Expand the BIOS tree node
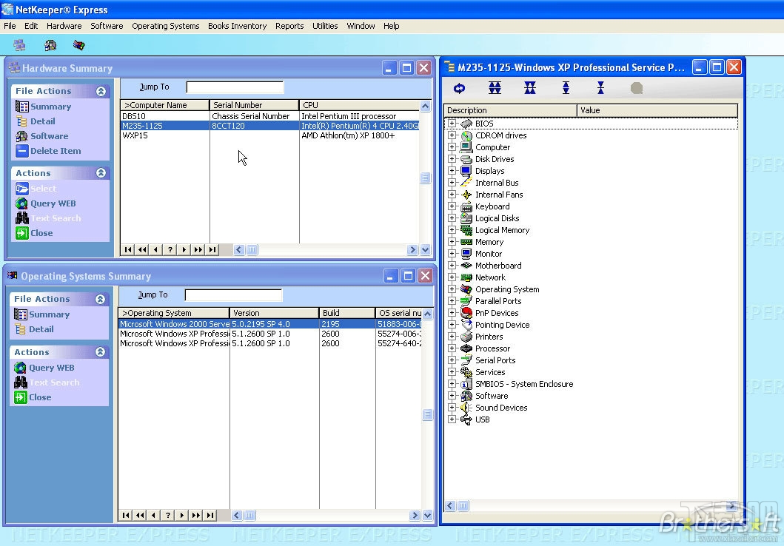Image resolution: width=784 pixels, height=546 pixels. pos(452,123)
